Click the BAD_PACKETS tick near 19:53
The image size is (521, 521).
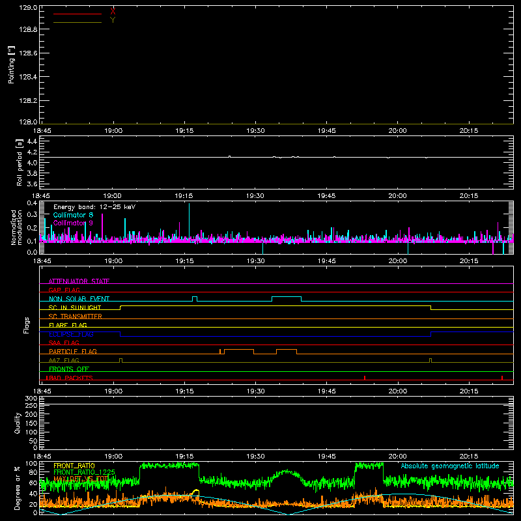click(365, 378)
